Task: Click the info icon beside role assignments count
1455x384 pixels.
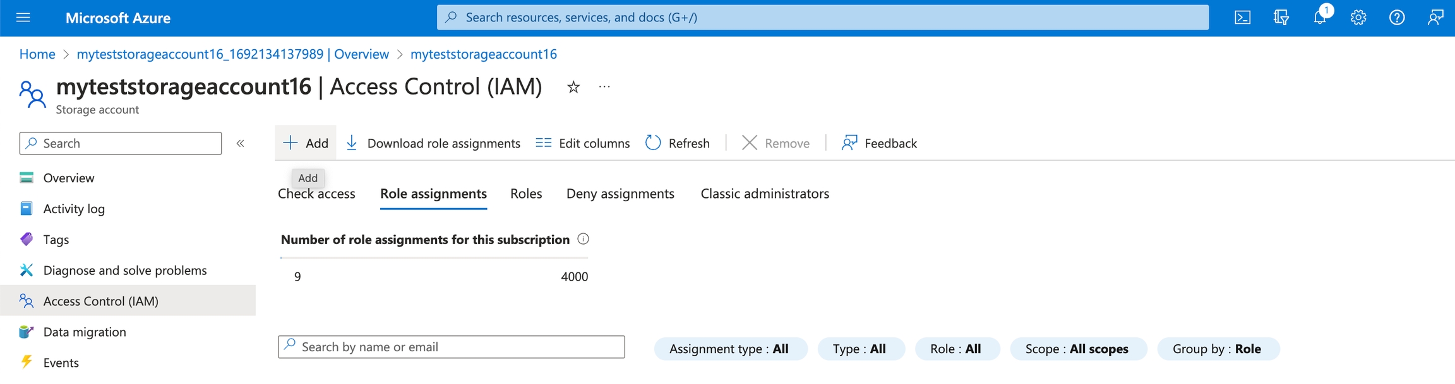Action: (584, 239)
